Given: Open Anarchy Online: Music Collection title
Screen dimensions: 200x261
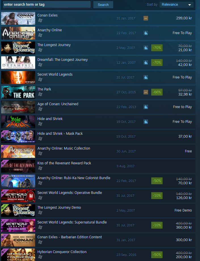Looking at the screenshot, I should point(64,148).
